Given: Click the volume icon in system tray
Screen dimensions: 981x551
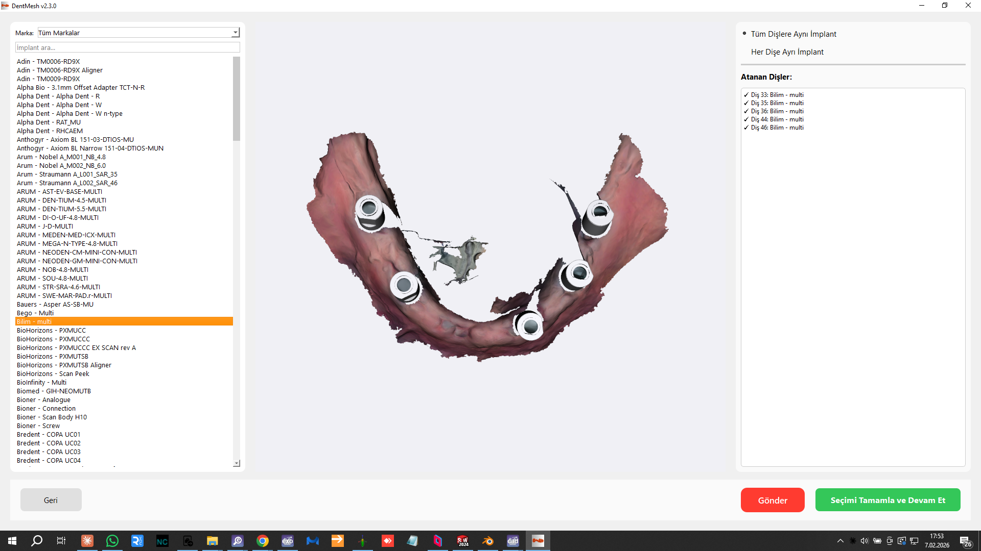Looking at the screenshot, I should (x=864, y=541).
